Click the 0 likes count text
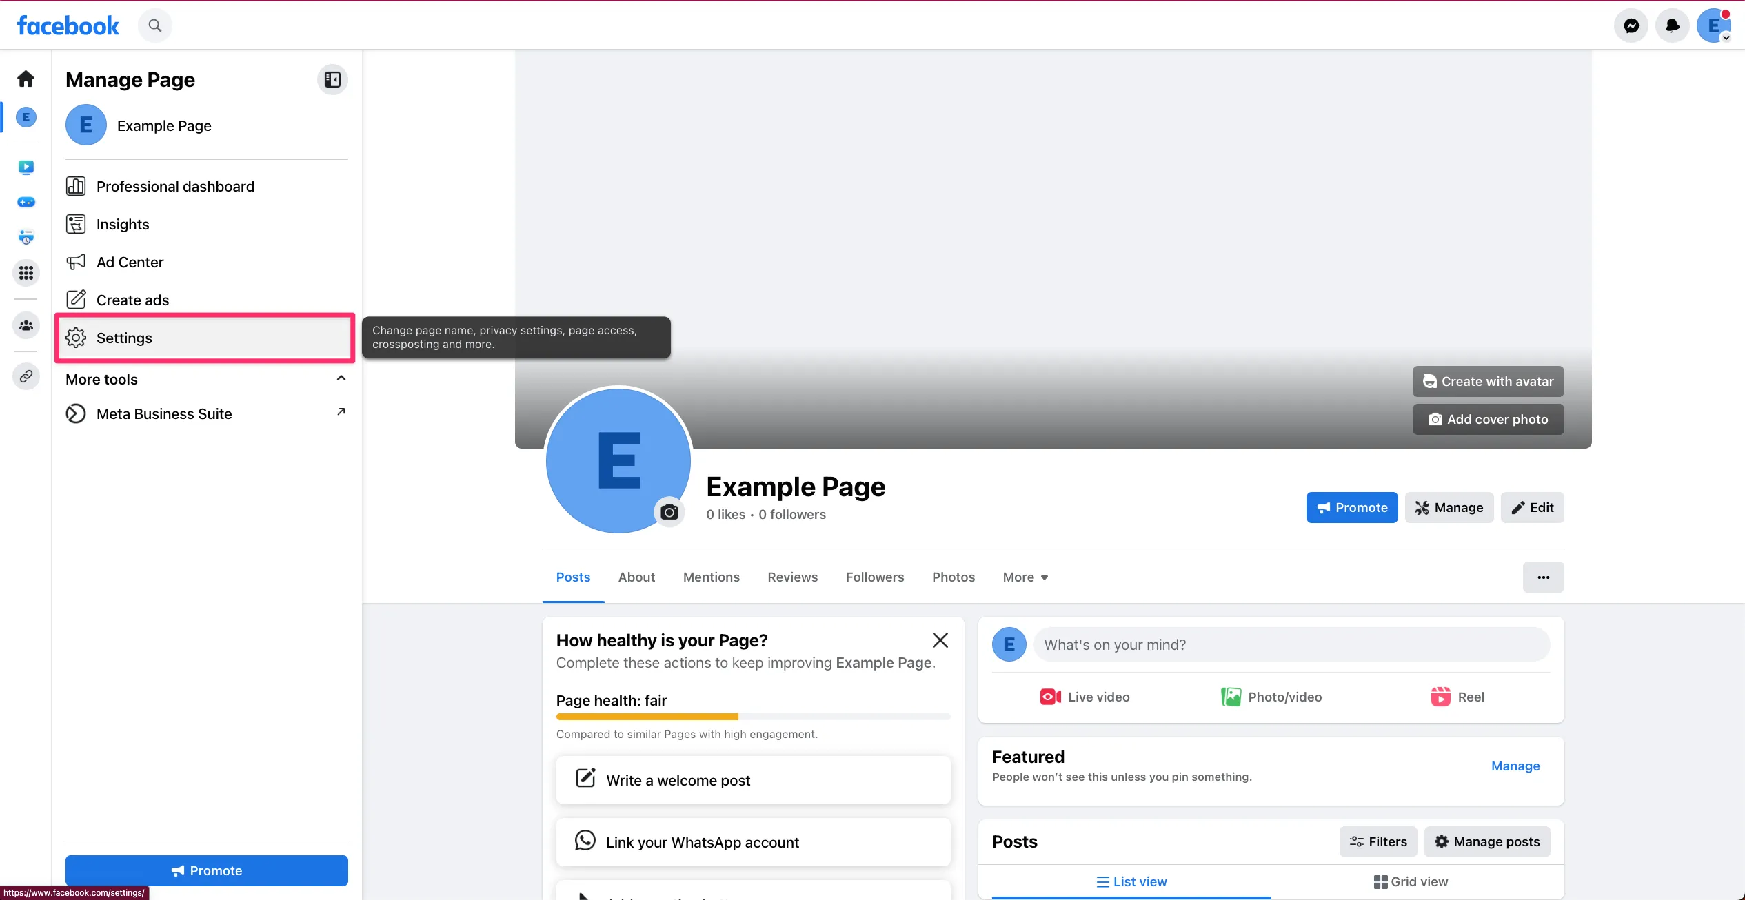The height and width of the screenshot is (900, 1745). coord(725,514)
